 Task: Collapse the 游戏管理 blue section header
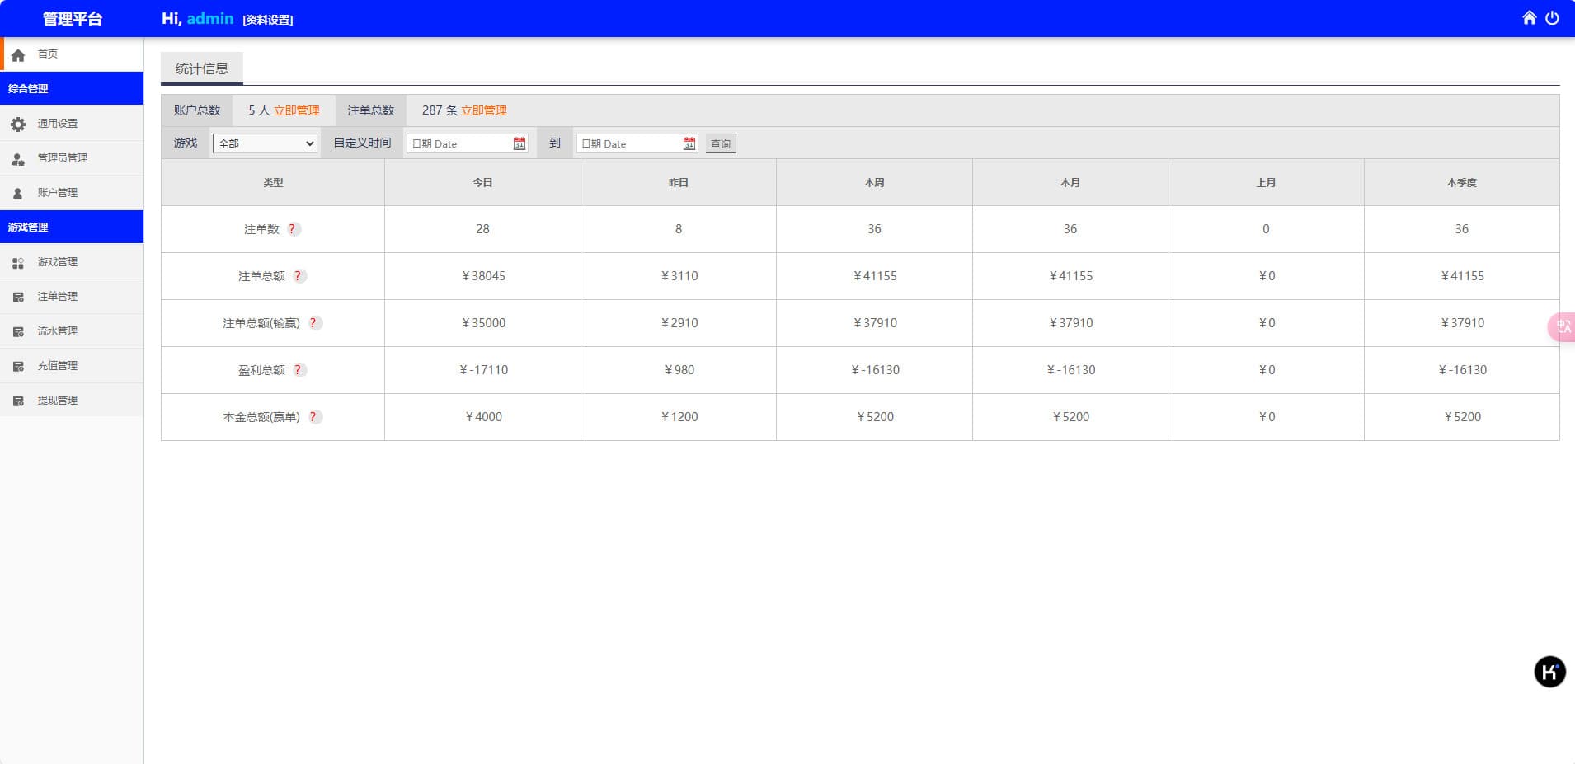coord(72,227)
